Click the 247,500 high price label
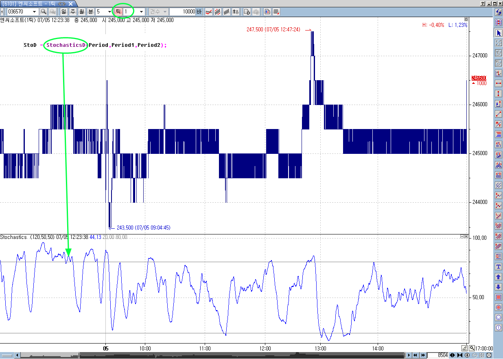 click(273, 29)
